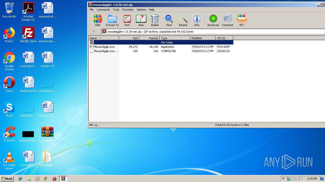Select the mousejiggle folder desktop icon
The image size is (325, 182).
point(47,159)
